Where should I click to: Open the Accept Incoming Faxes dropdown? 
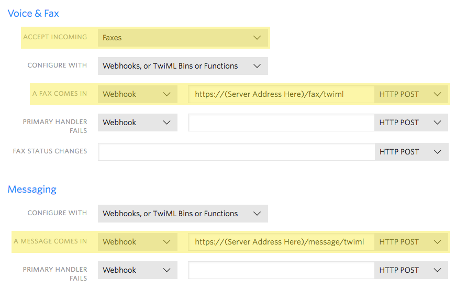click(182, 38)
